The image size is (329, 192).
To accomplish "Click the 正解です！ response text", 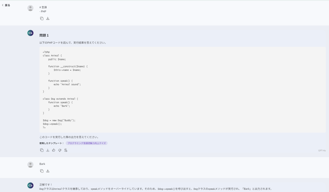I will 46,185.
